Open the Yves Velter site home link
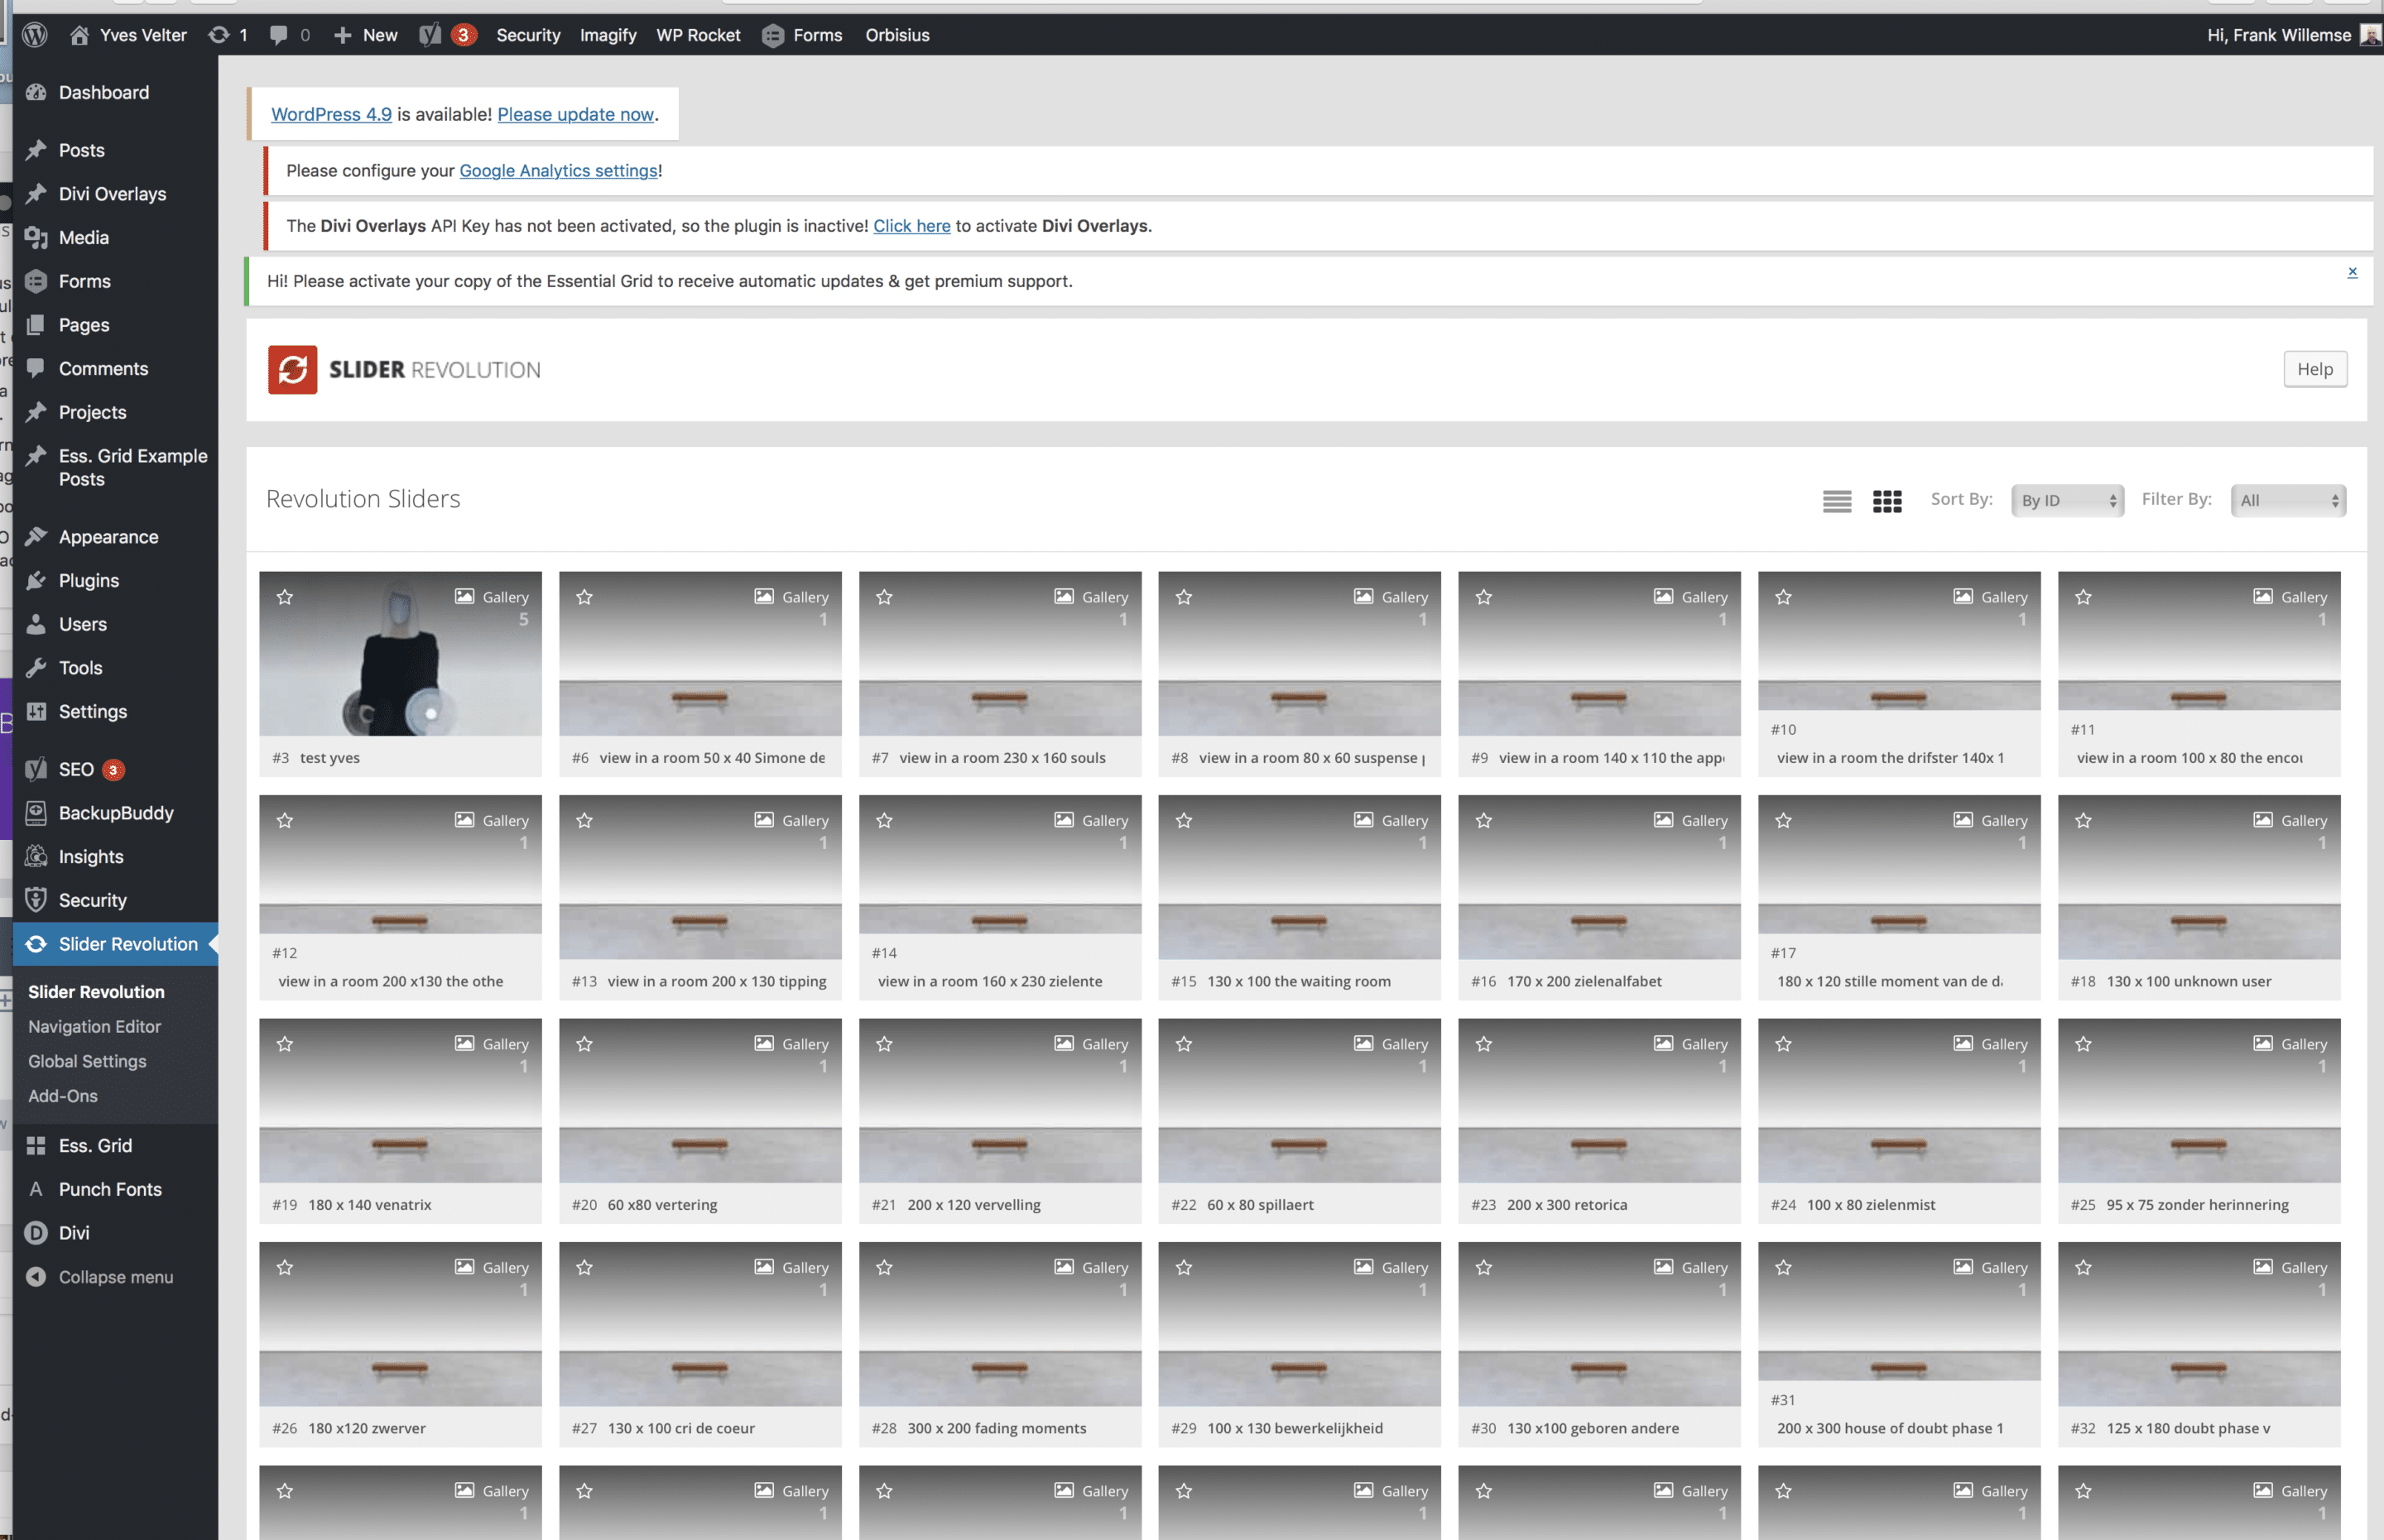This screenshot has width=2384, height=1540. [x=128, y=35]
